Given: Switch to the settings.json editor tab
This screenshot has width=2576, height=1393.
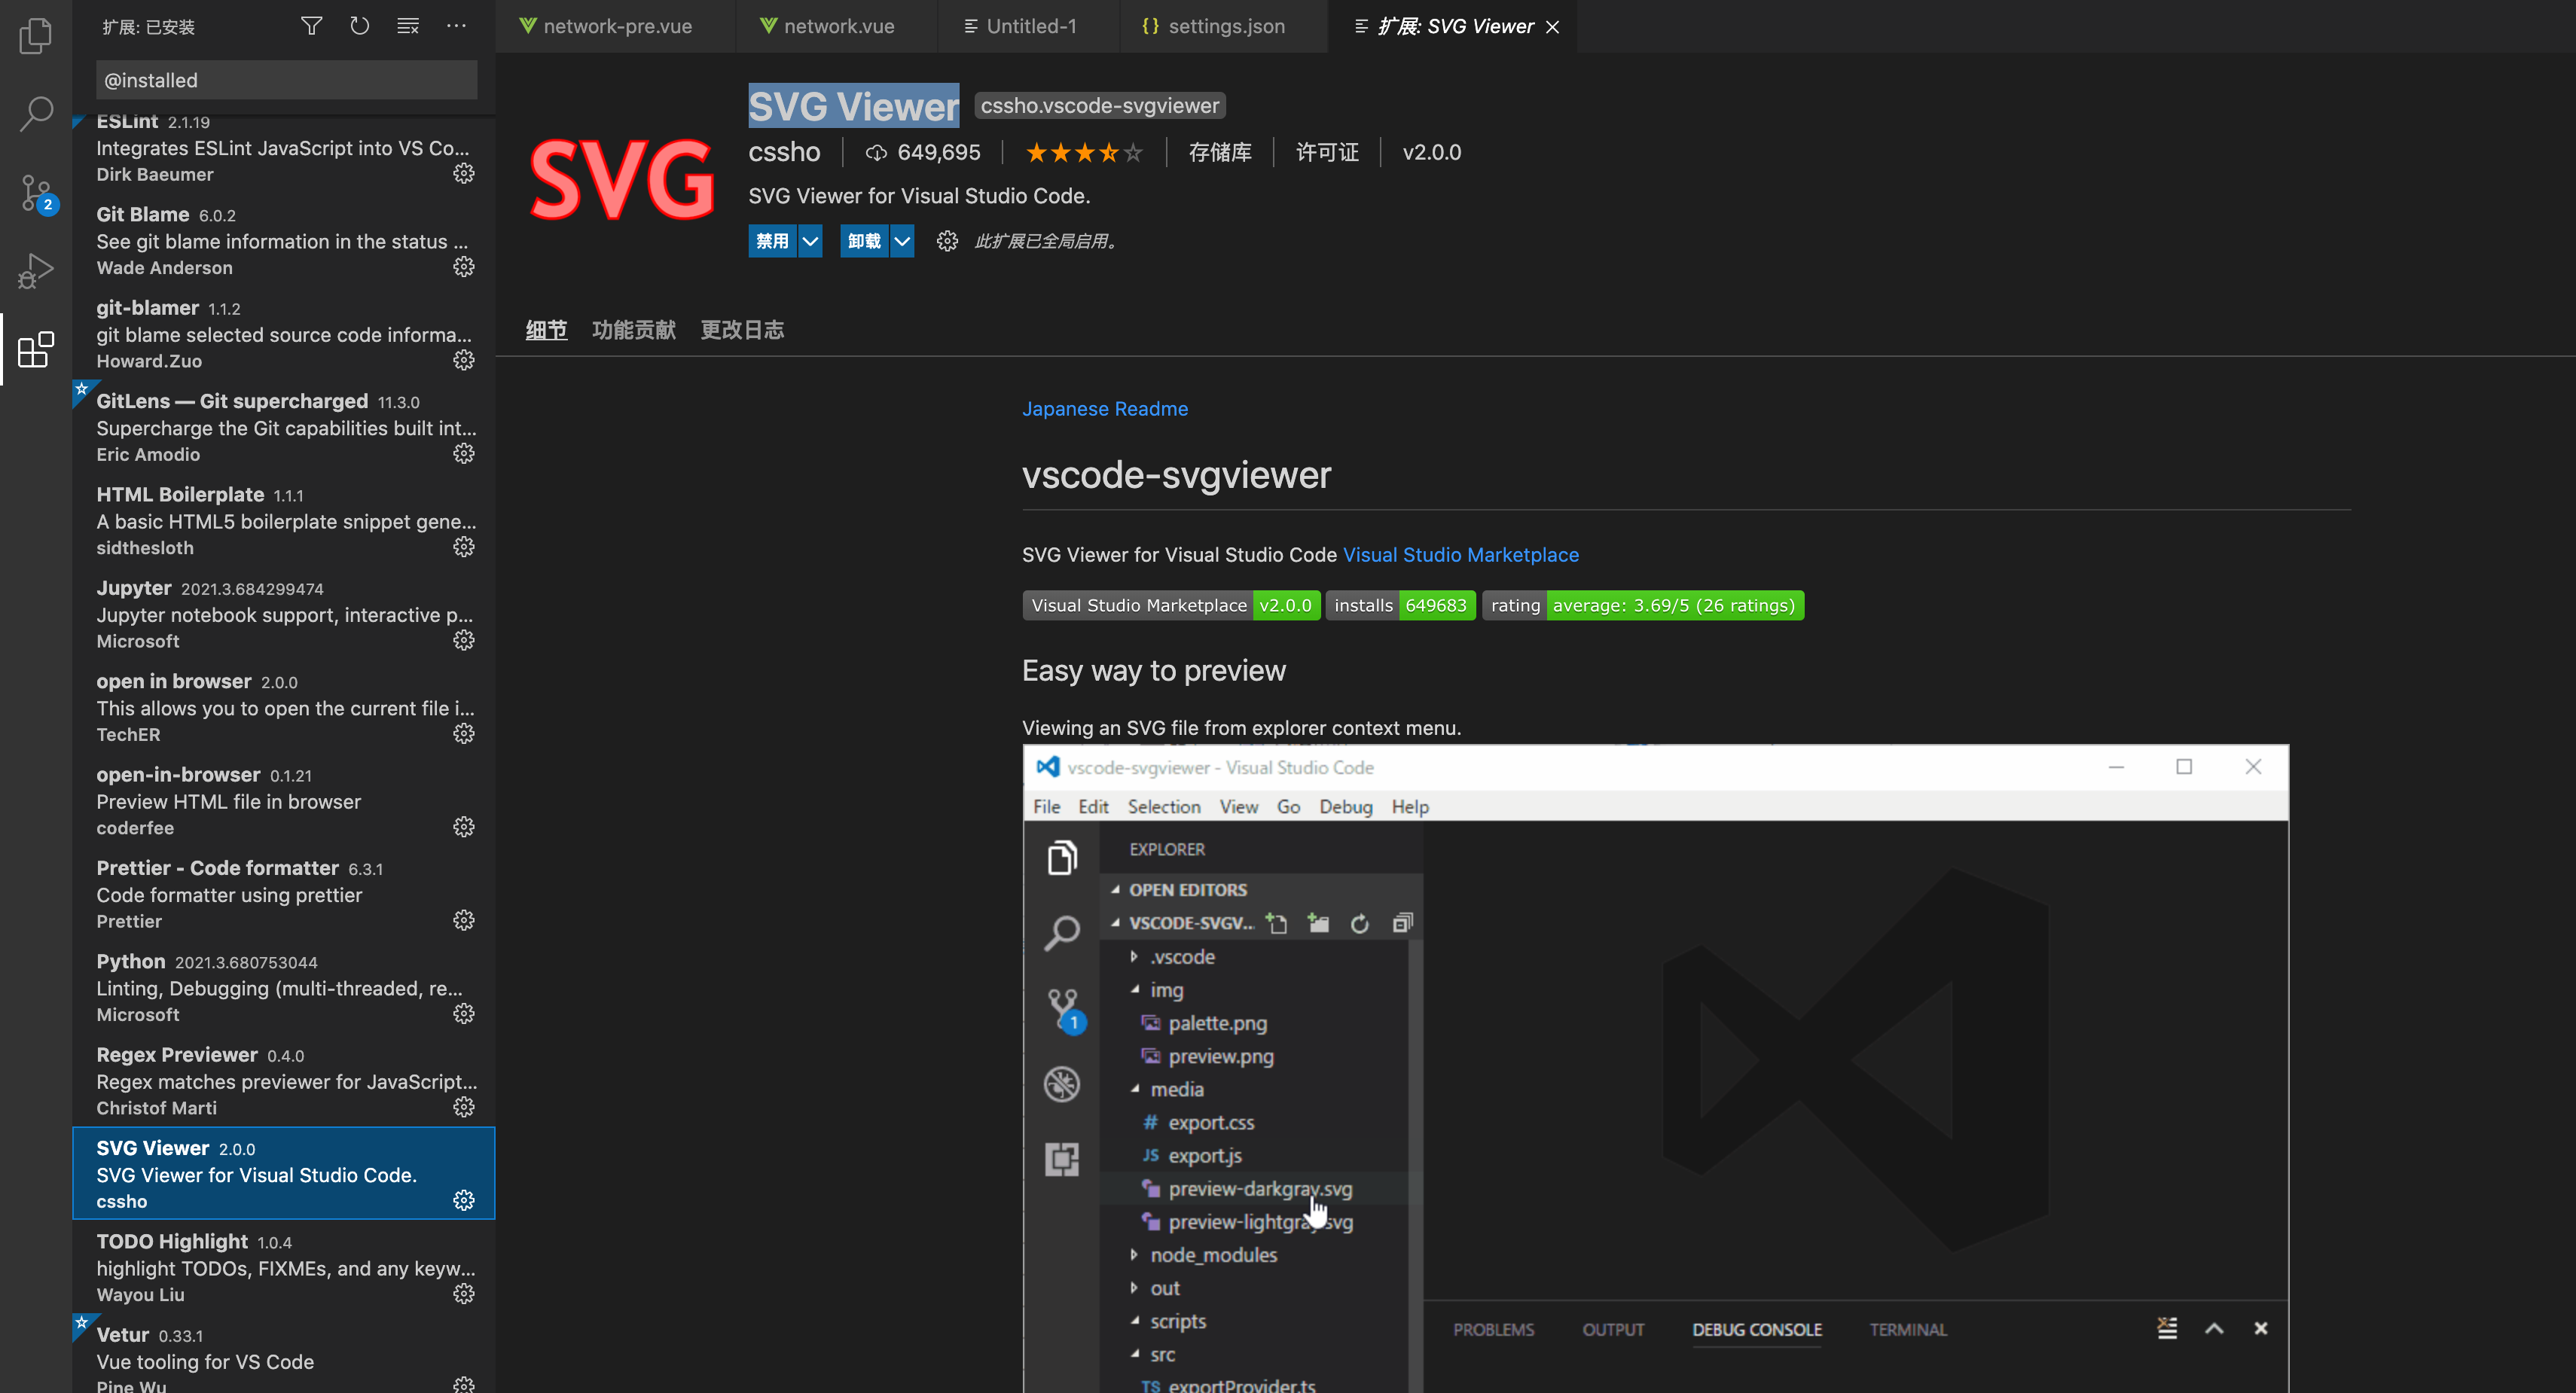Looking at the screenshot, I should (1225, 27).
